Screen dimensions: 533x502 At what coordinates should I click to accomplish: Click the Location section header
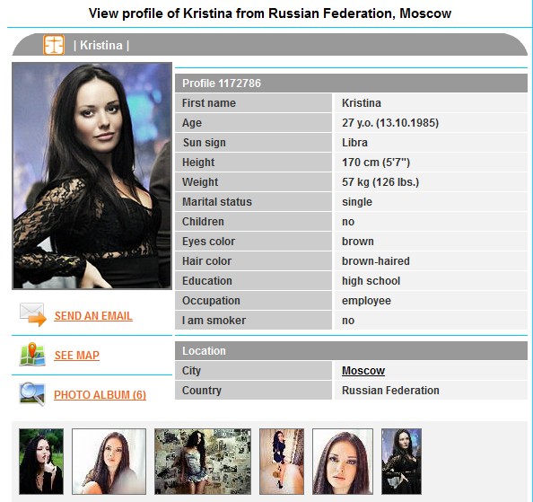(x=351, y=351)
